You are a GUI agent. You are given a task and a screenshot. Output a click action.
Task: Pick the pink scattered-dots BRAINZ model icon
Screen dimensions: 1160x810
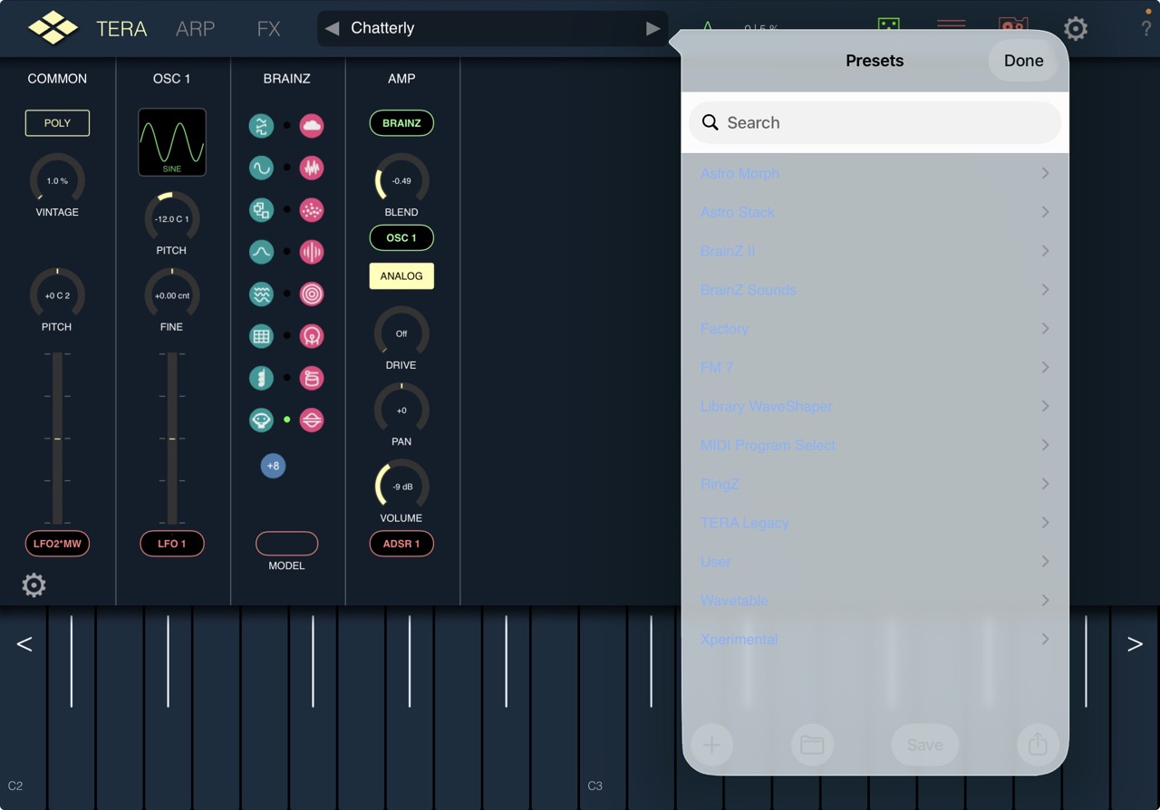coord(312,210)
